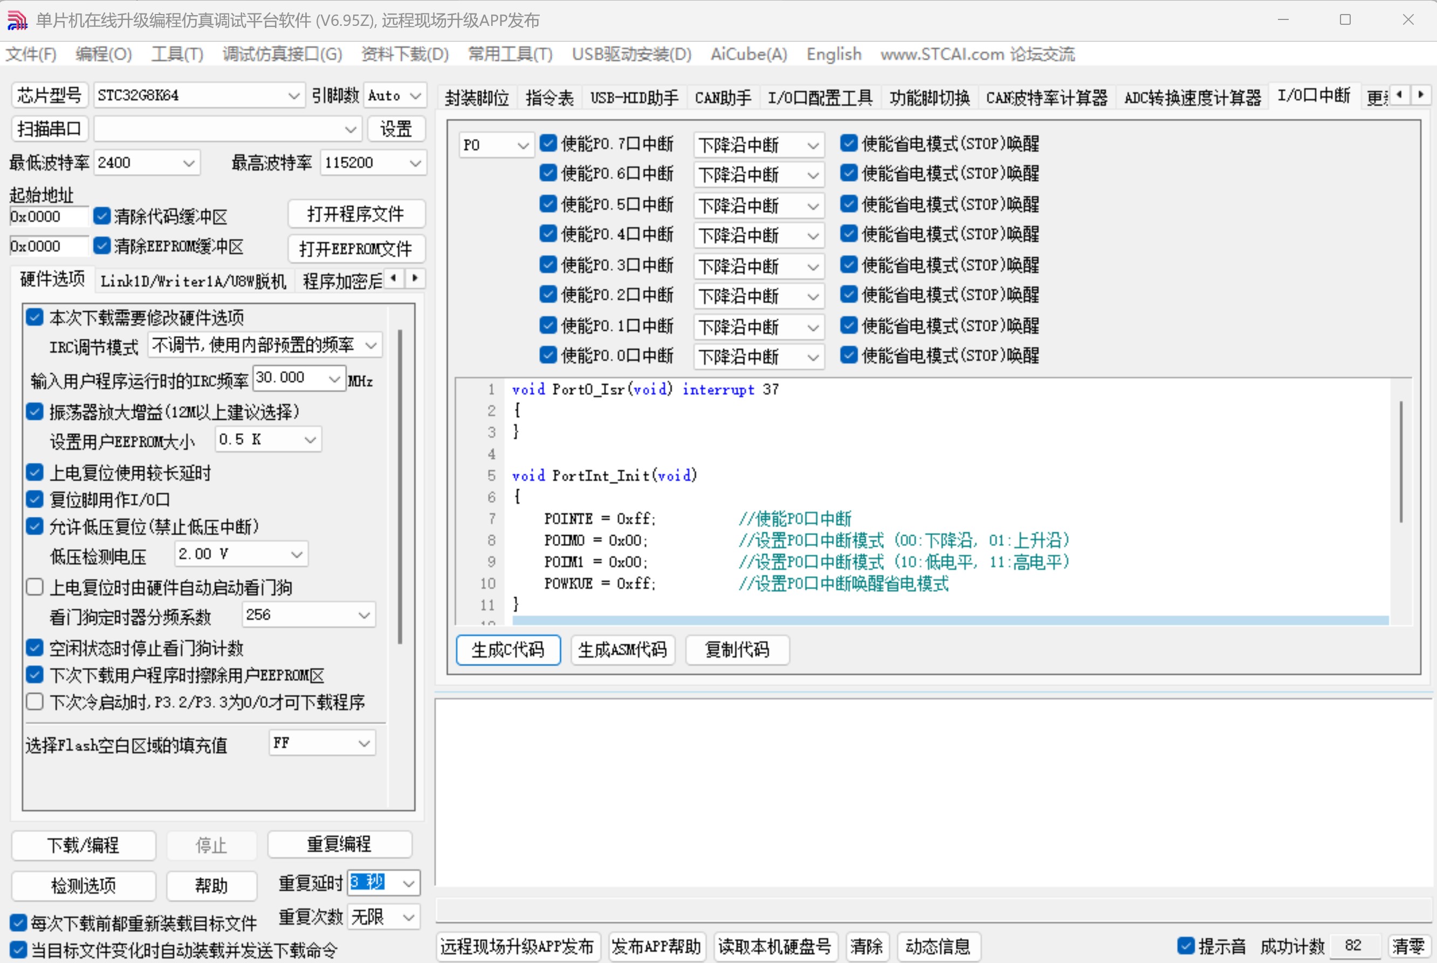This screenshot has width=1437, height=963.
Task: Open the 编程(O) menu
Action: pos(104,54)
